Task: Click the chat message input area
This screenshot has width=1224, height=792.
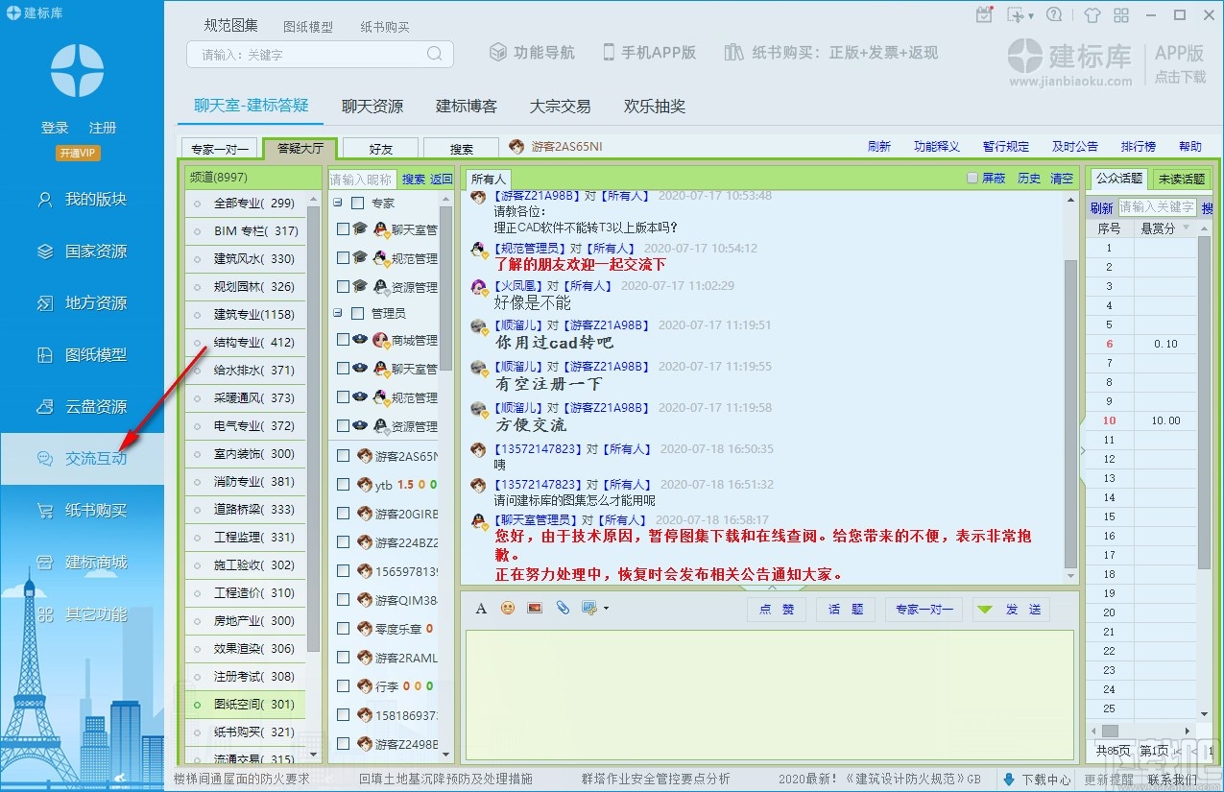Action: 770,694
